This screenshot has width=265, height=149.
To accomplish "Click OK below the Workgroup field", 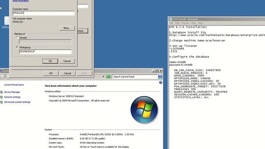I will pyautogui.click(x=50, y=61).
